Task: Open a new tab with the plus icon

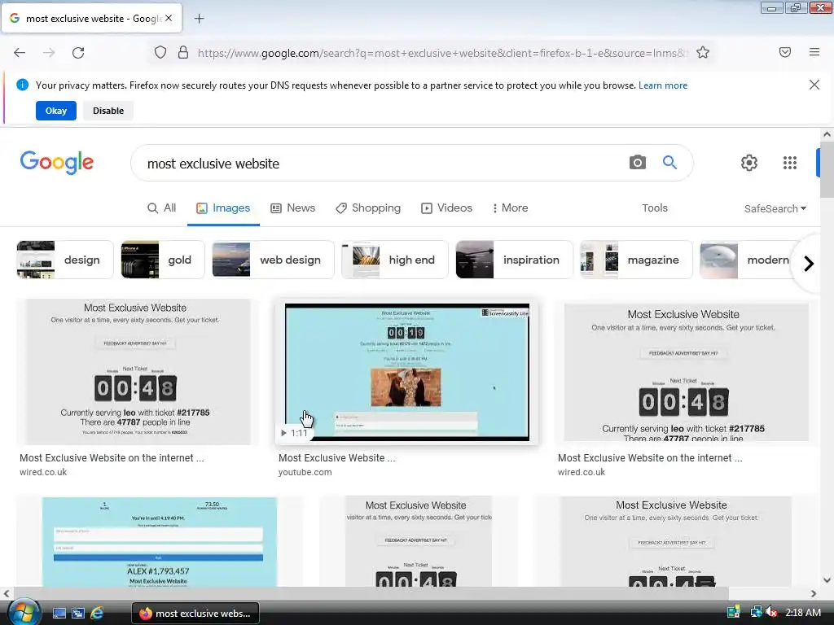Action: point(199,19)
